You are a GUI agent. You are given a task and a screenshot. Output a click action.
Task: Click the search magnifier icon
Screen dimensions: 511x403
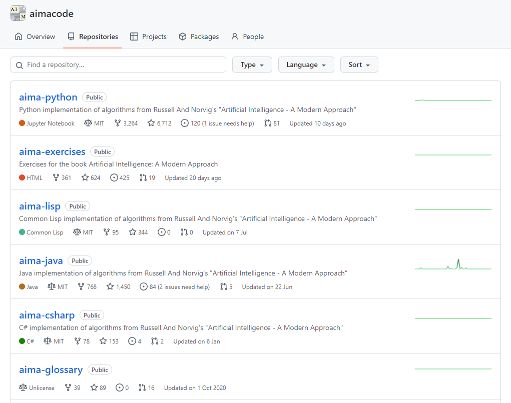(x=20, y=65)
